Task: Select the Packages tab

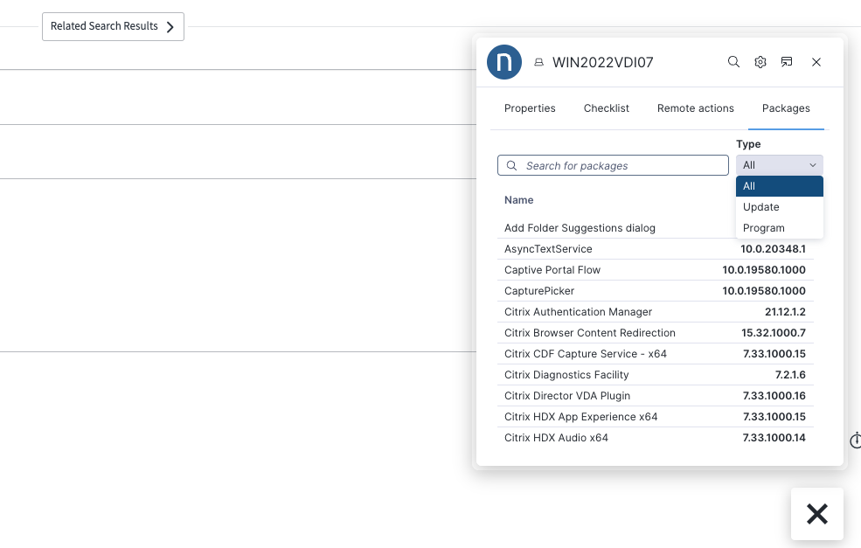Action: (786, 108)
